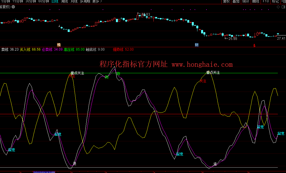Open the 画线 drawing tools
This screenshot has height=173, width=286.
(x=256, y=1)
